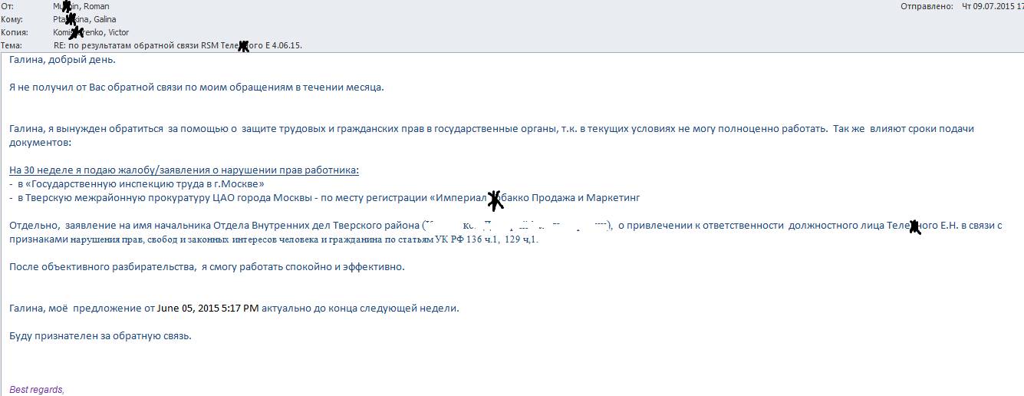Click the date June 05, 2015 5:17 PM
Image resolution: width=1024 pixels, height=396 pixels.
click(207, 308)
